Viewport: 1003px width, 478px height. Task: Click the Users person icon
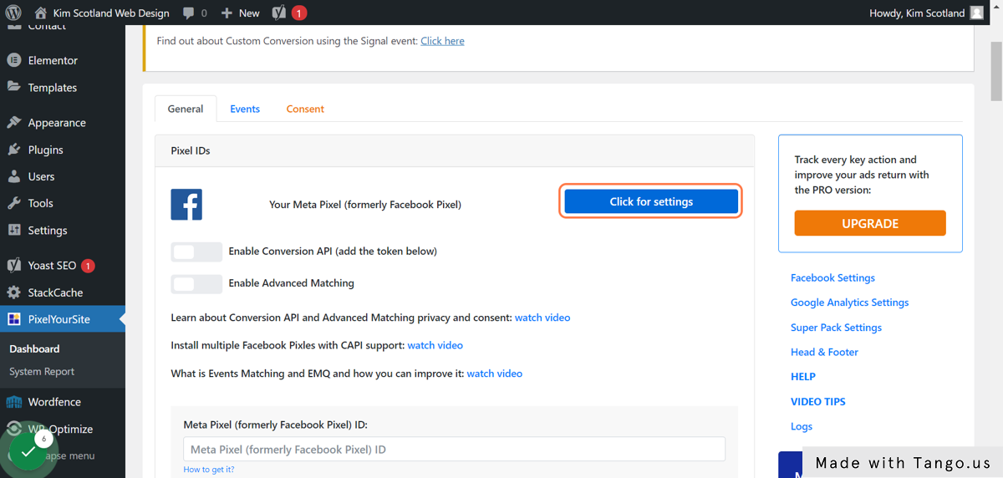click(13, 176)
